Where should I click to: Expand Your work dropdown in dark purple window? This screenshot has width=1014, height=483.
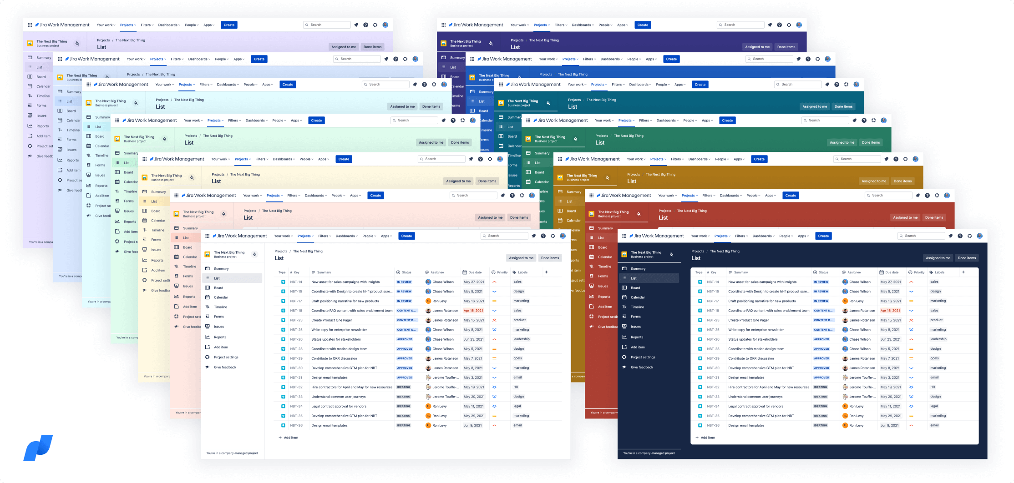click(x=520, y=25)
